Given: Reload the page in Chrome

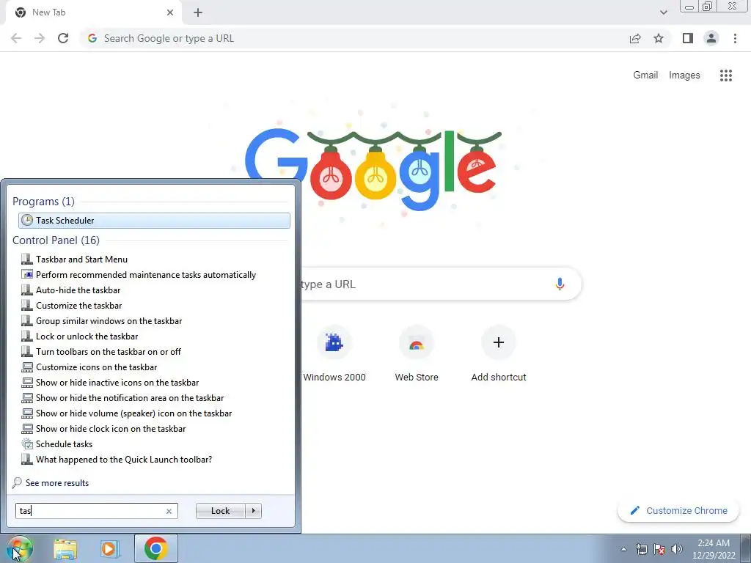Looking at the screenshot, I should click(63, 38).
